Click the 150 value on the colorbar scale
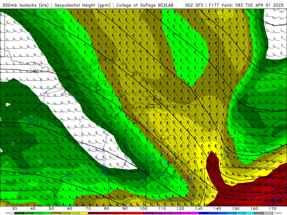This screenshot has height=215, width=287. point(236,209)
